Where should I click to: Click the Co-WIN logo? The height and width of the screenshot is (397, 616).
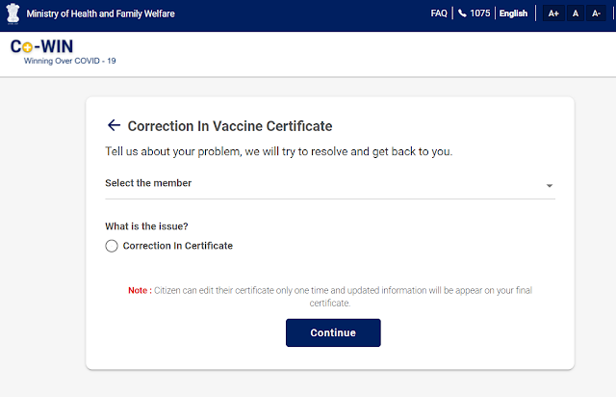[41, 47]
